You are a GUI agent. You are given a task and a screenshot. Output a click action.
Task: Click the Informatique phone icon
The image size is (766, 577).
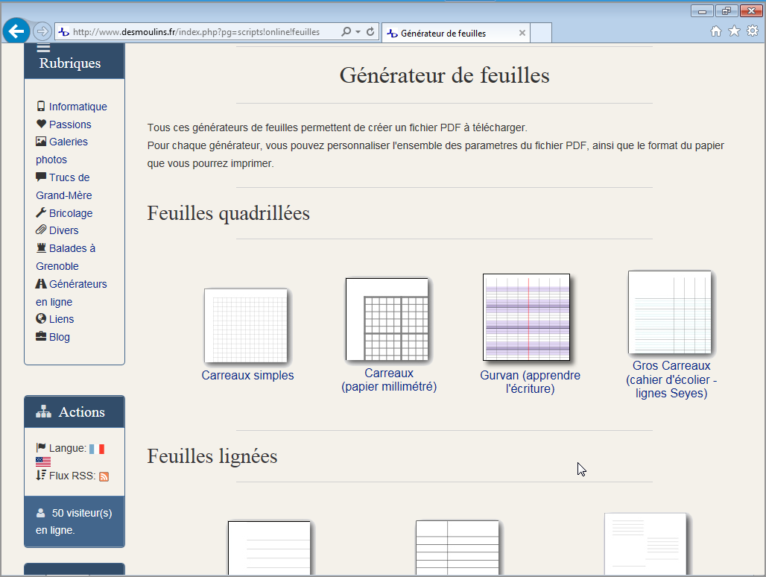pos(41,106)
